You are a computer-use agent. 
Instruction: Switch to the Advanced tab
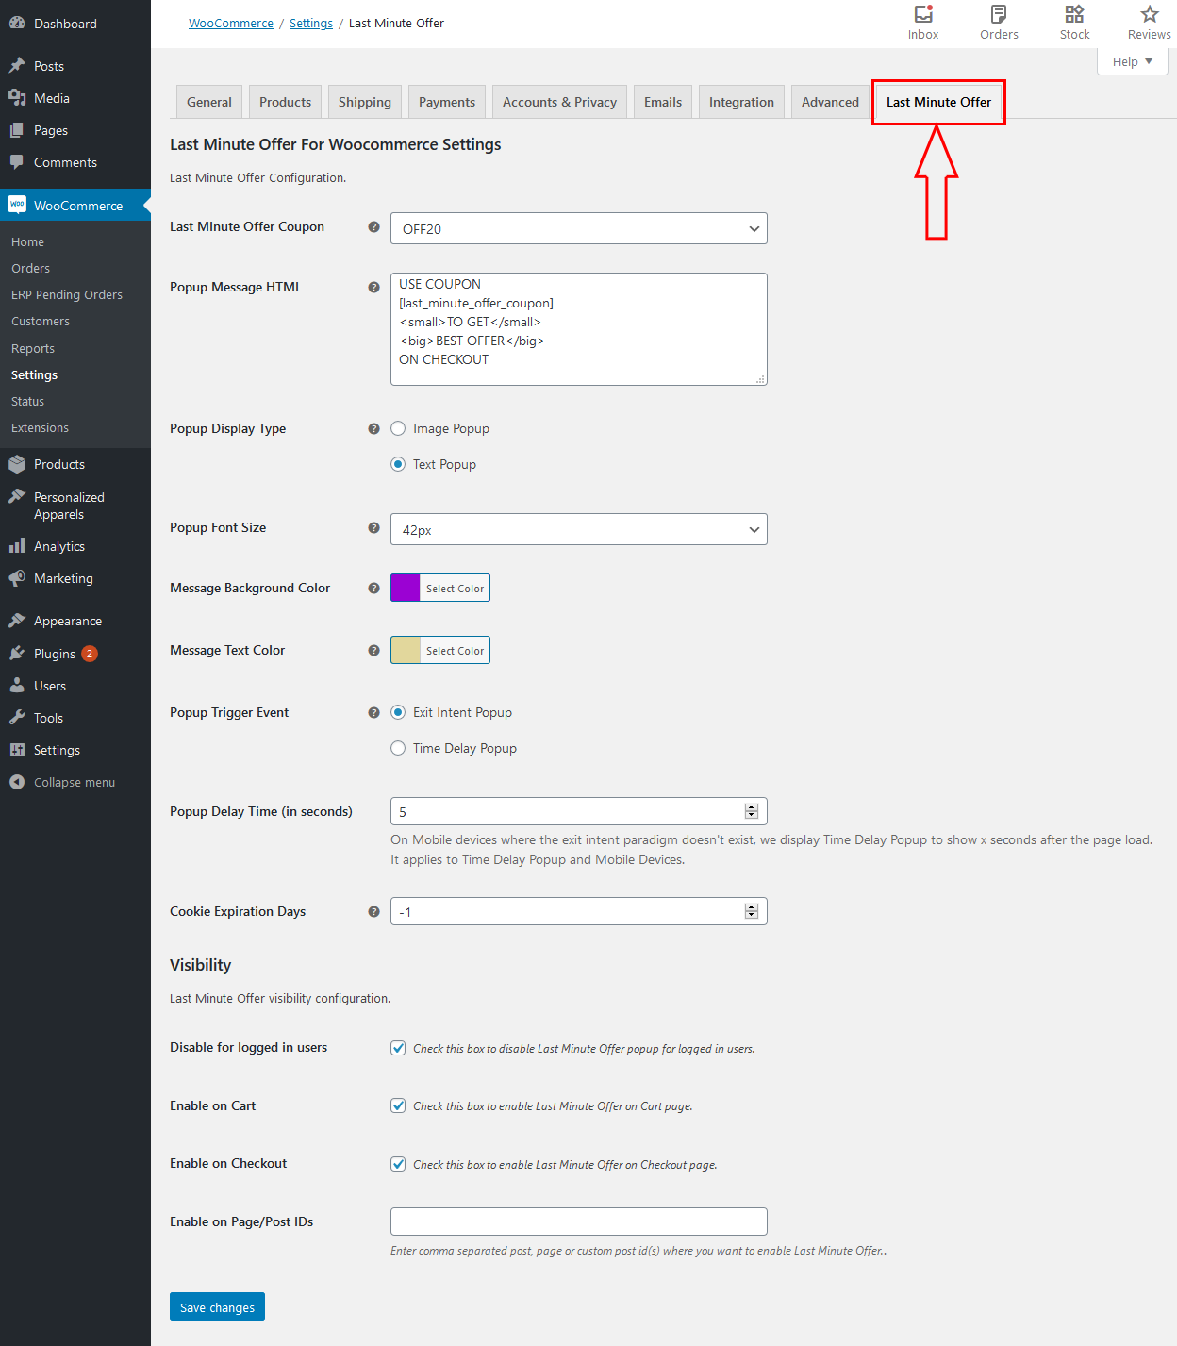point(830,102)
